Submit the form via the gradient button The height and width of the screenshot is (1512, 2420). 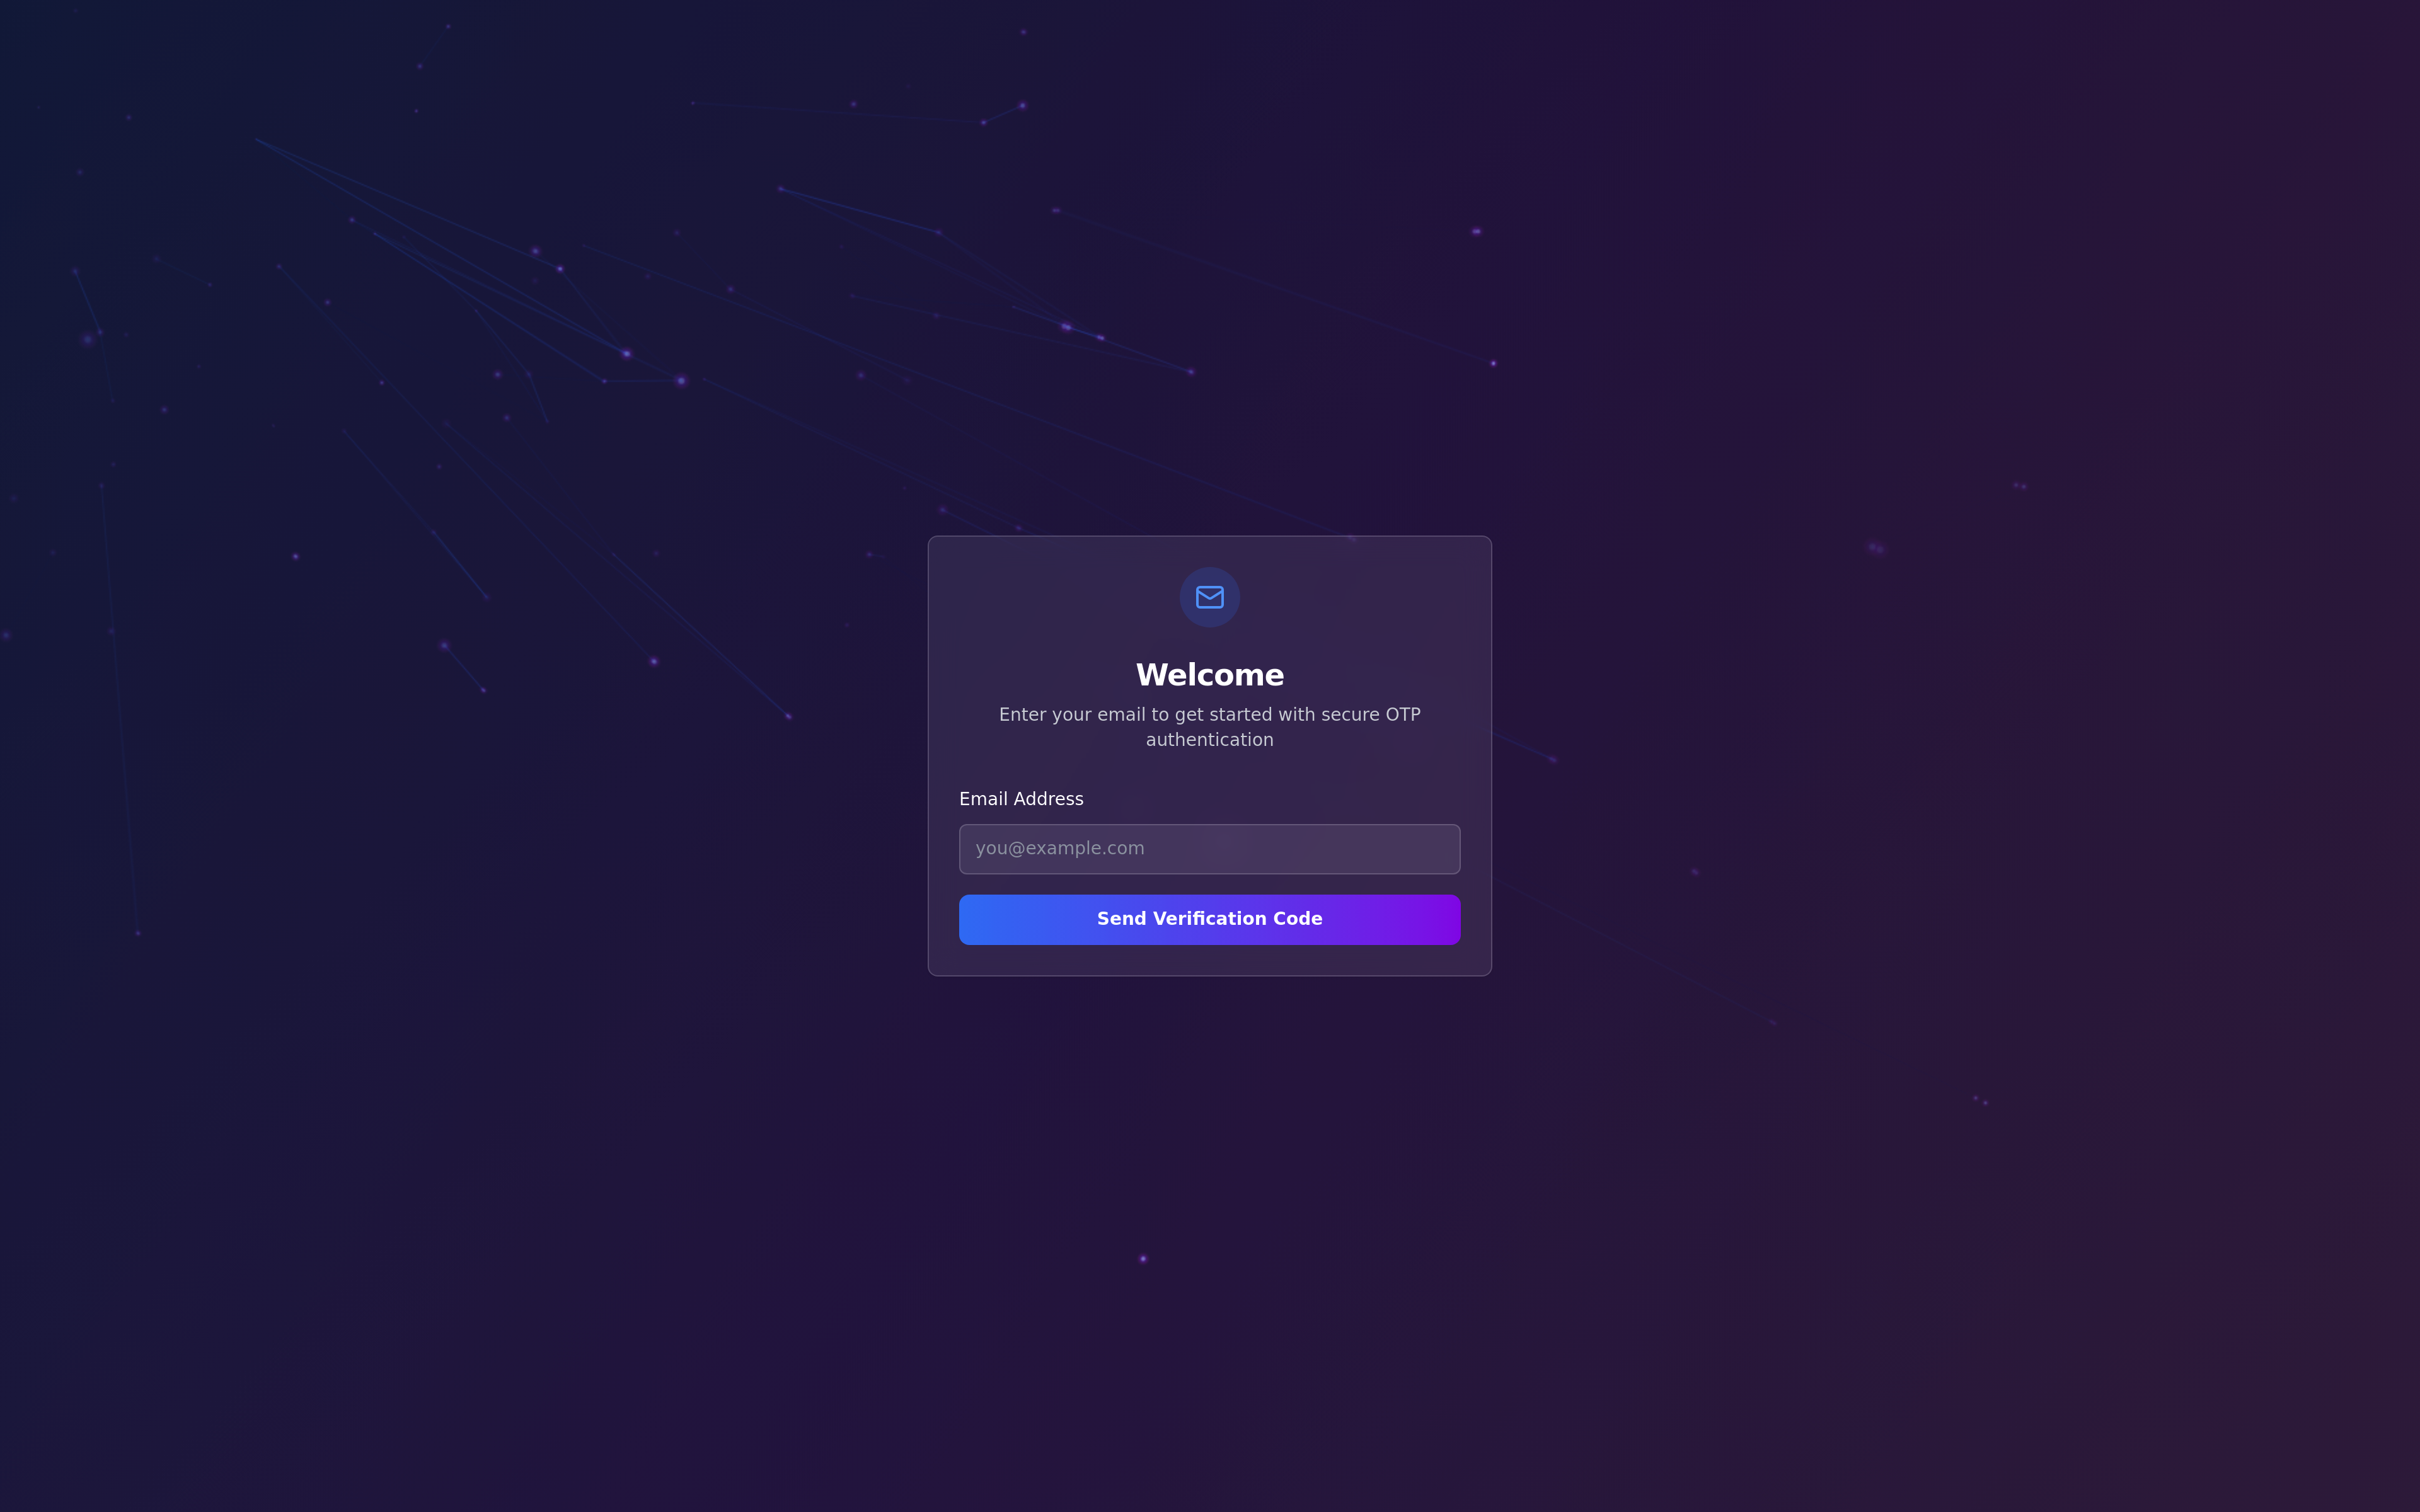click(x=1209, y=919)
